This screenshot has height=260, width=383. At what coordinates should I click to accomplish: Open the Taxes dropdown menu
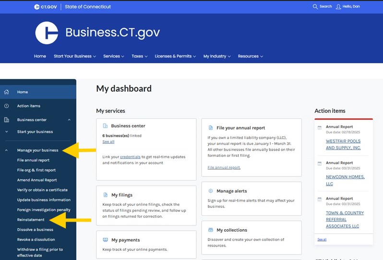[x=140, y=56]
